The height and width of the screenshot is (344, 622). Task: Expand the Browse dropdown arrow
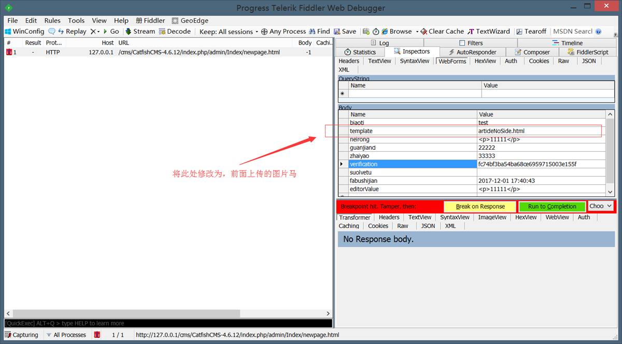[417, 31]
